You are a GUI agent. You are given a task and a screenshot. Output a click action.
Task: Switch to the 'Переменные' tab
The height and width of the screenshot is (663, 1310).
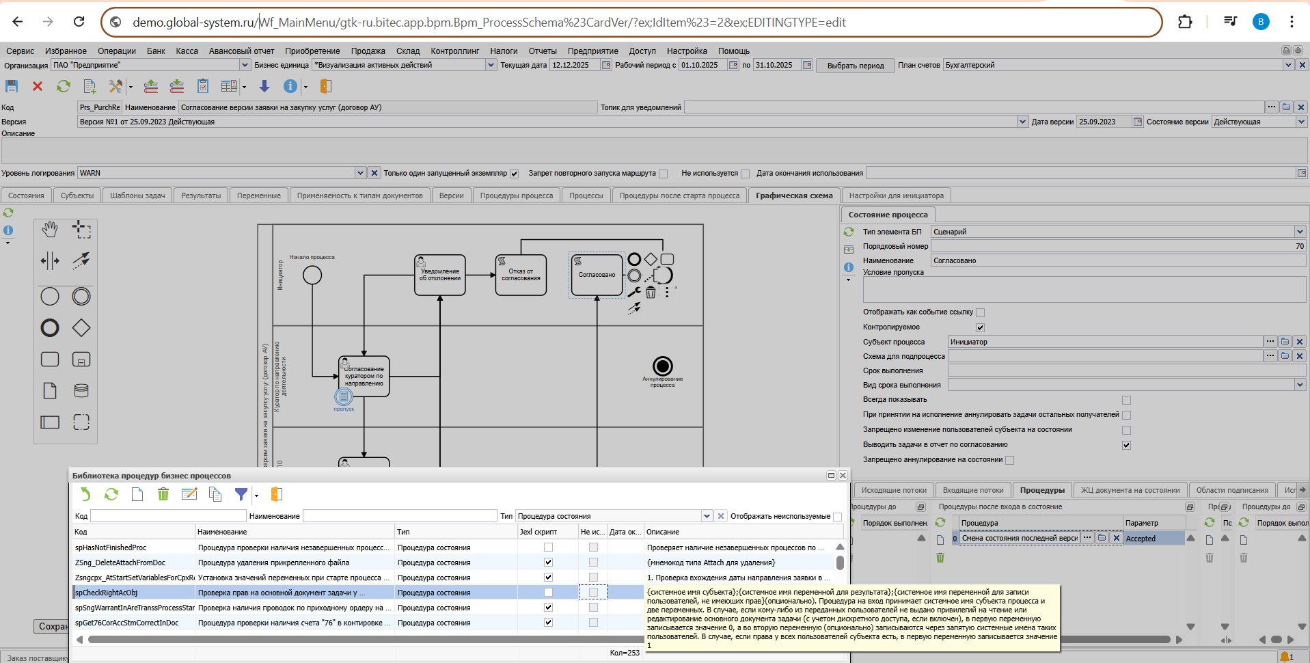[x=258, y=195]
